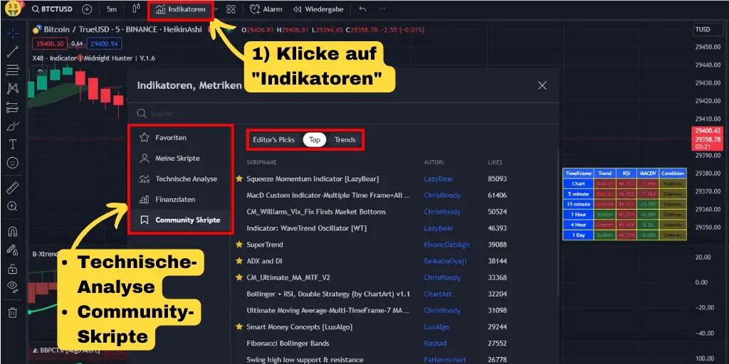Toggle favorite star for SuperTrend
This screenshot has height=364, width=729.
point(239,245)
